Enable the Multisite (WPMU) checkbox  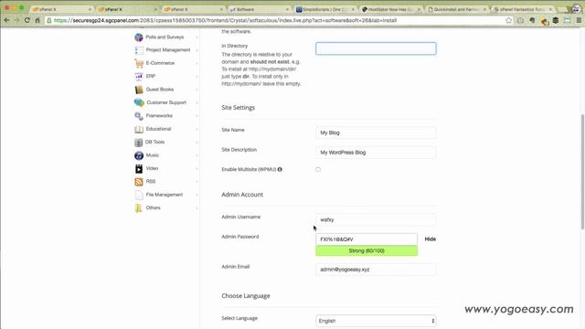pyautogui.click(x=318, y=169)
